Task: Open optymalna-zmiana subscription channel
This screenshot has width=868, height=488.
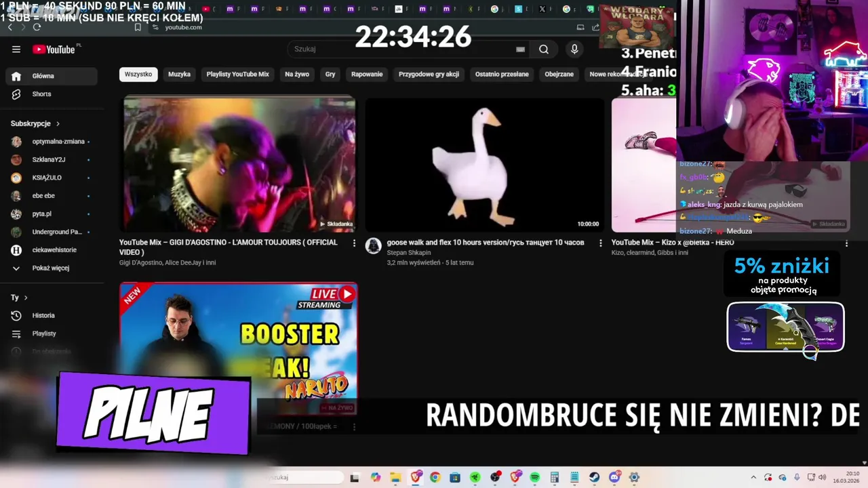Action: [x=52, y=142]
